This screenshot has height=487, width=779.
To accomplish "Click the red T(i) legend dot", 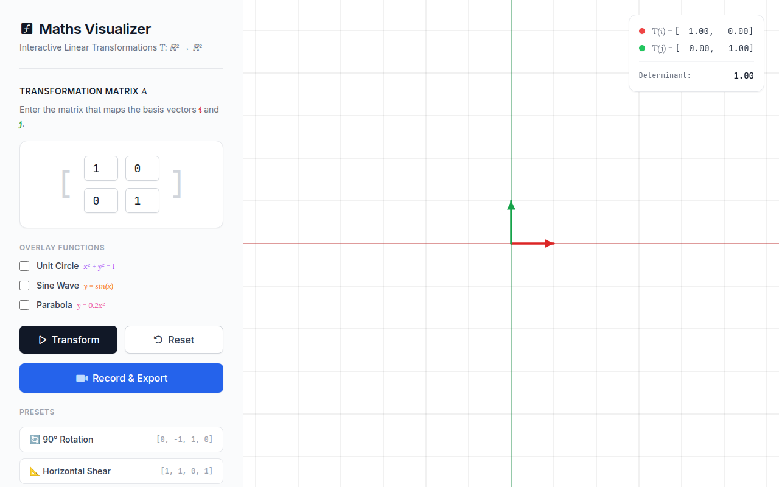I will tap(642, 31).
